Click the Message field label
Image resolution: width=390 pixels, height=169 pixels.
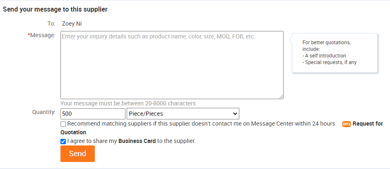[43, 36]
